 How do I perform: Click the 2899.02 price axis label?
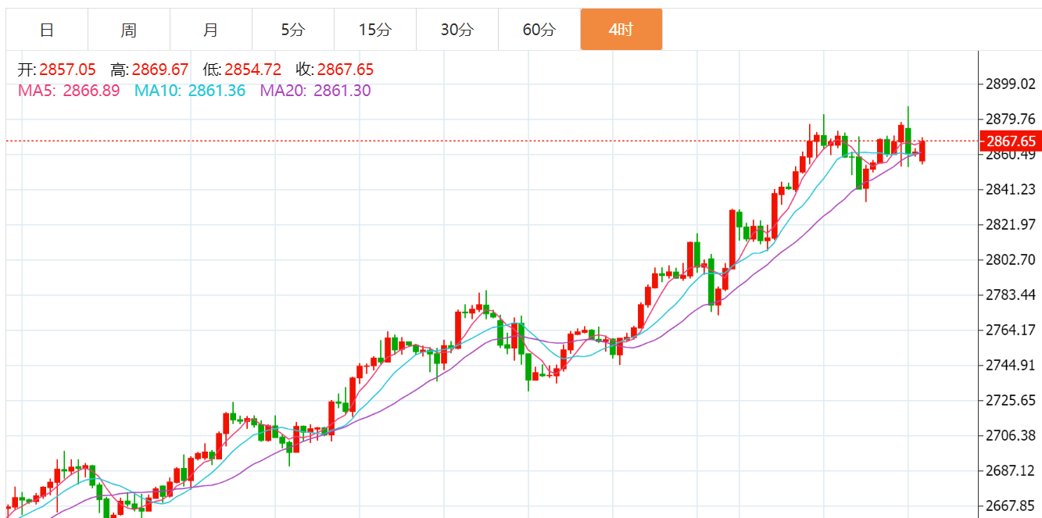pos(1011,84)
